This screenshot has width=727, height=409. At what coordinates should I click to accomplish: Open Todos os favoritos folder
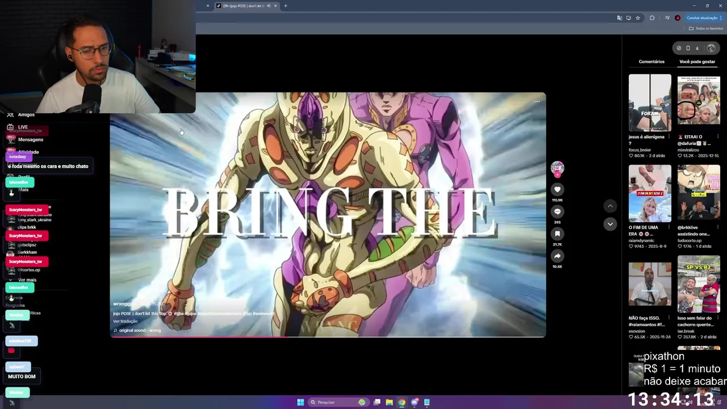706,28
